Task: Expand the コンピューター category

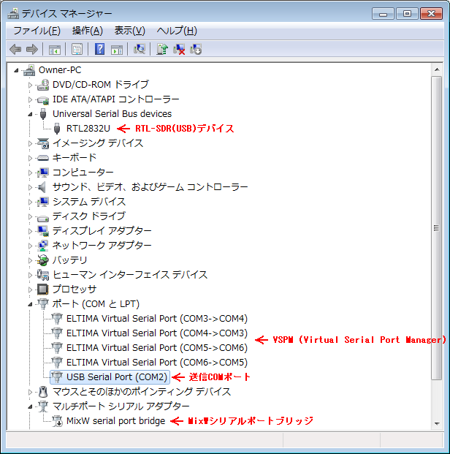Action: pos(30,173)
